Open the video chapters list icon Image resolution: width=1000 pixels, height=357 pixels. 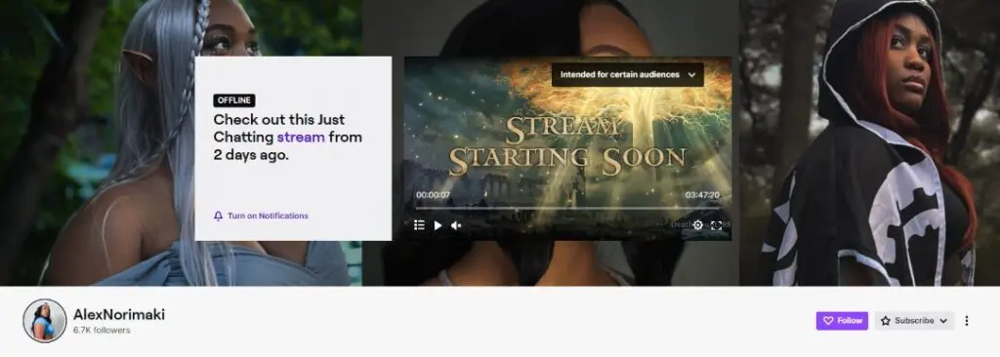pyautogui.click(x=419, y=225)
